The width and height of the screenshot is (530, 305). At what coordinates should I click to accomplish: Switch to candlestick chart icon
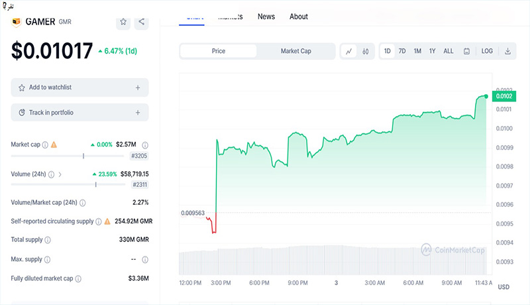coord(366,52)
